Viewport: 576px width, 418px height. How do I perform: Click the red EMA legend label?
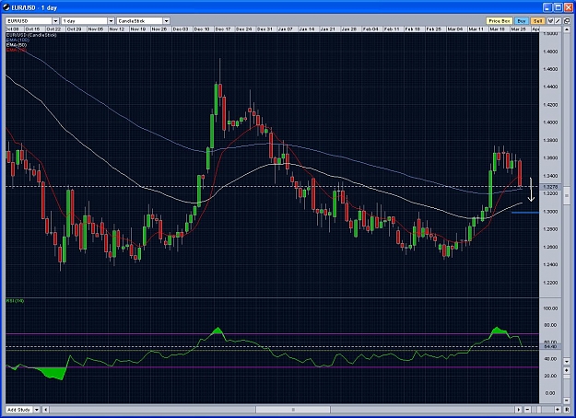coord(17,50)
